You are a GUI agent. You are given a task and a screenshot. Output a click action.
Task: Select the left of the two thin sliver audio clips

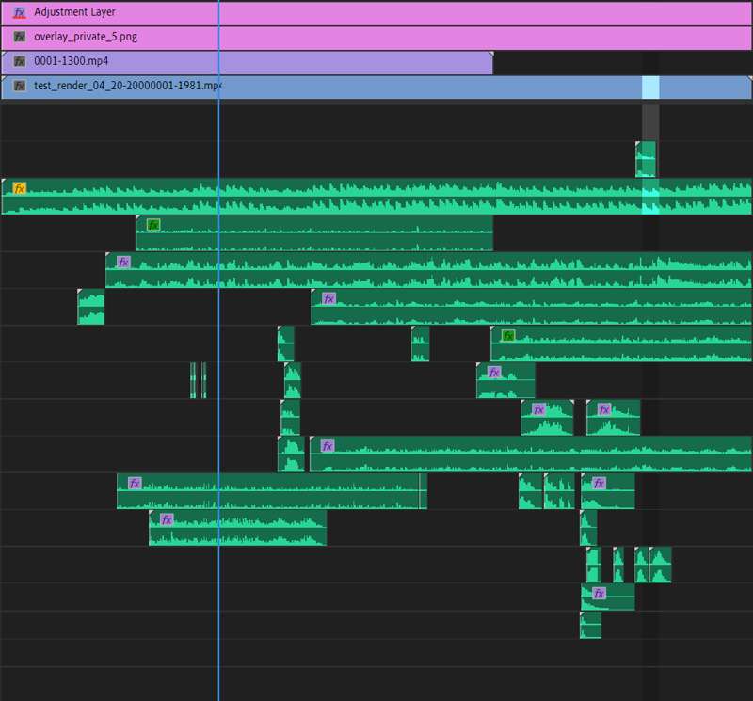[193, 380]
